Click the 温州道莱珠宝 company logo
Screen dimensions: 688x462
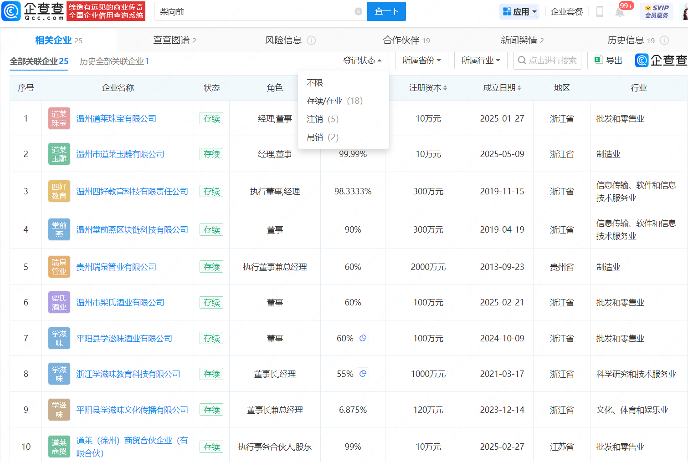(x=59, y=118)
